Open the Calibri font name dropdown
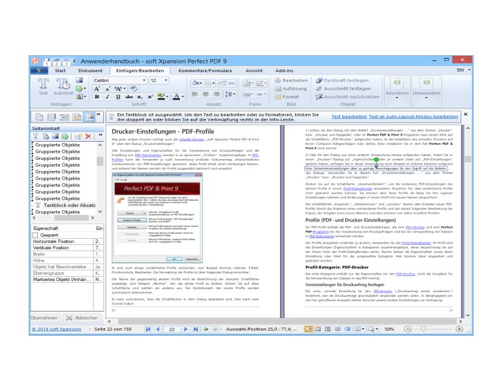The image size is (498, 373). tap(144, 80)
